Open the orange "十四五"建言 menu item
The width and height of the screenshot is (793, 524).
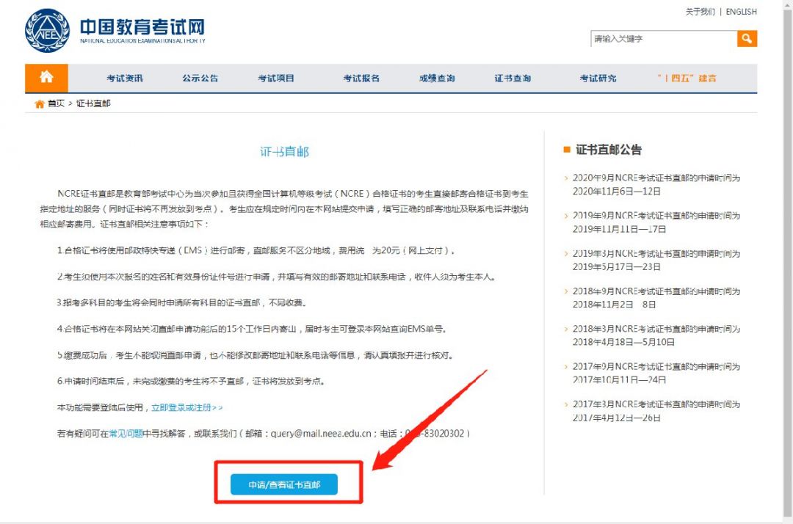click(687, 79)
